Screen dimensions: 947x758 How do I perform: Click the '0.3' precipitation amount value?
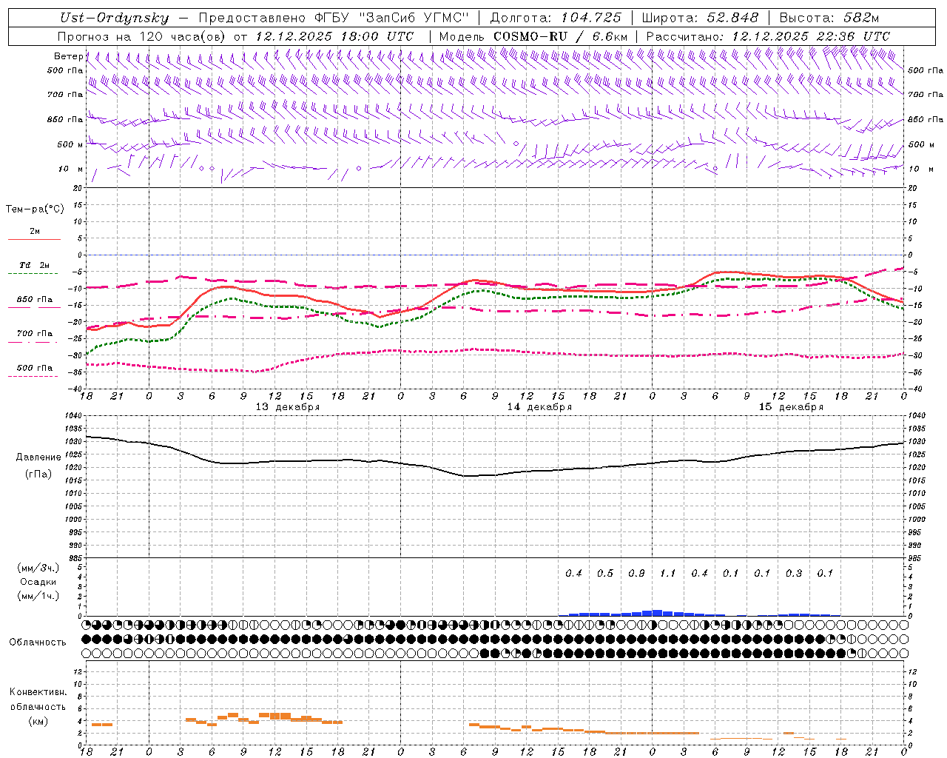pyautogui.click(x=794, y=574)
